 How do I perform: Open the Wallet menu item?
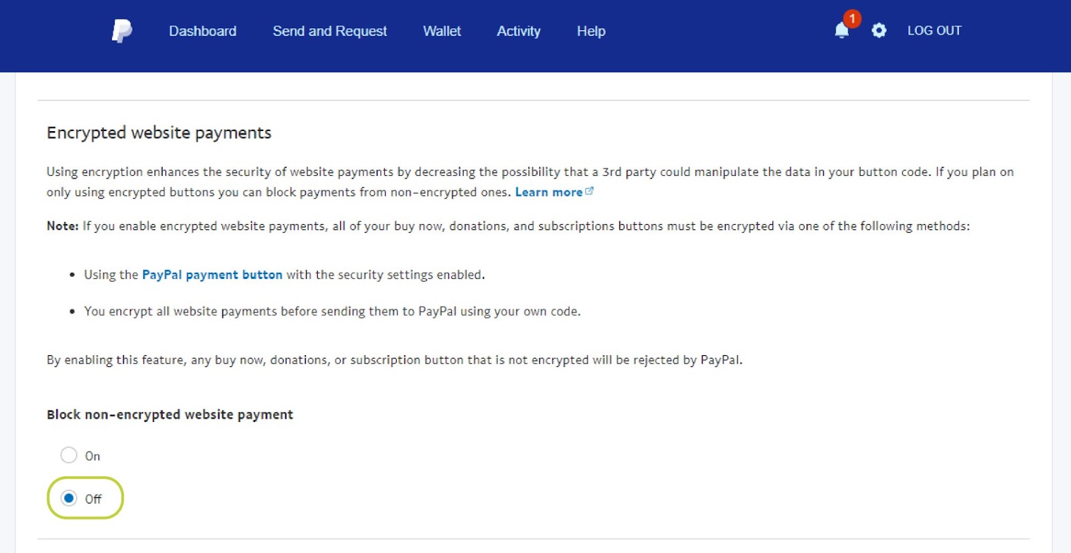tap(442, 31)
